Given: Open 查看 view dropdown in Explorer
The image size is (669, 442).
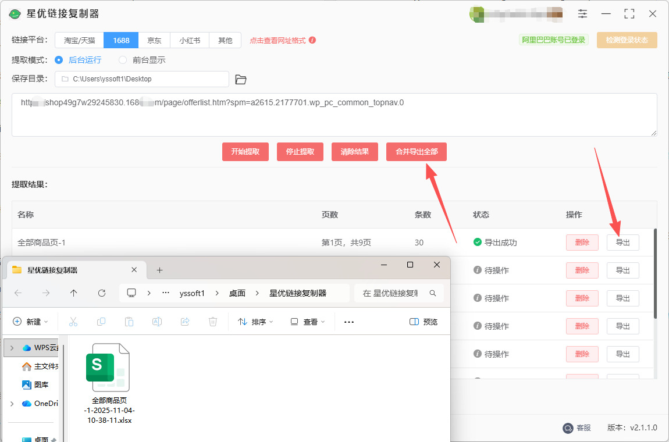Looking at the screenshot, I should (307, 322).
